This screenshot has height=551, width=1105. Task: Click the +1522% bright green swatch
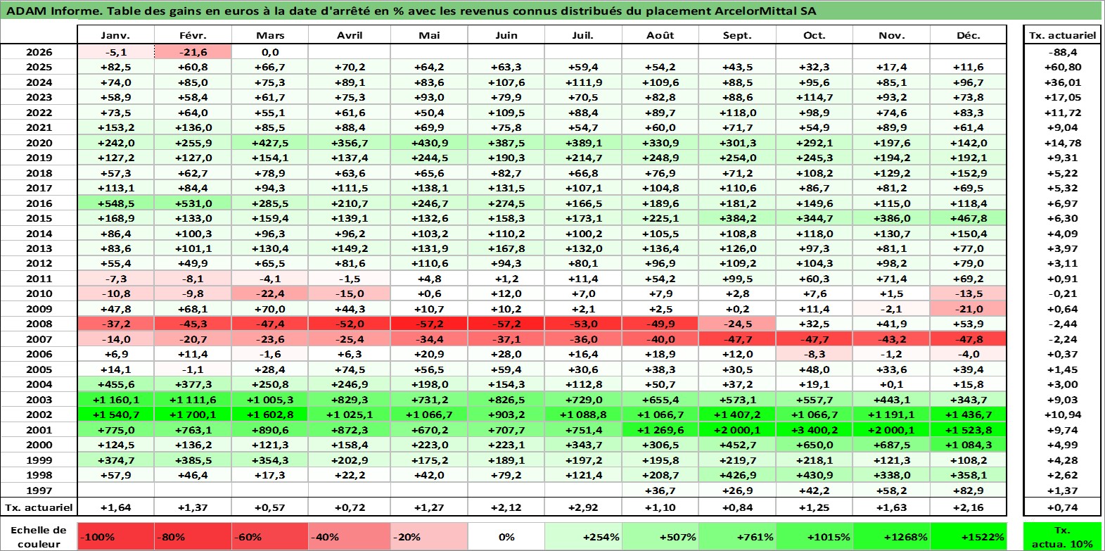click(969, 536)
